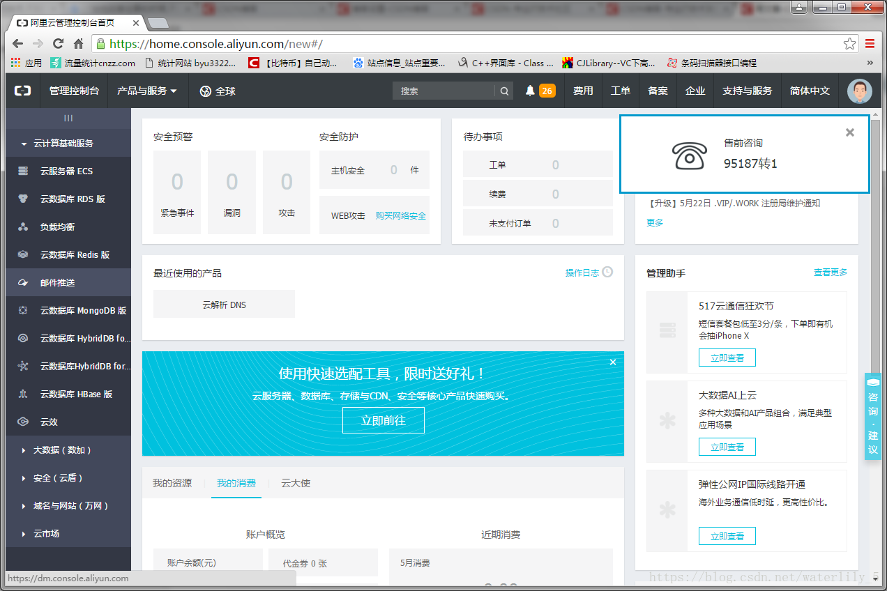The image size is (887, 591).
Task: Click 立即前往 on the teal banner
Action: pyautogui.click(x=383, y=420)
